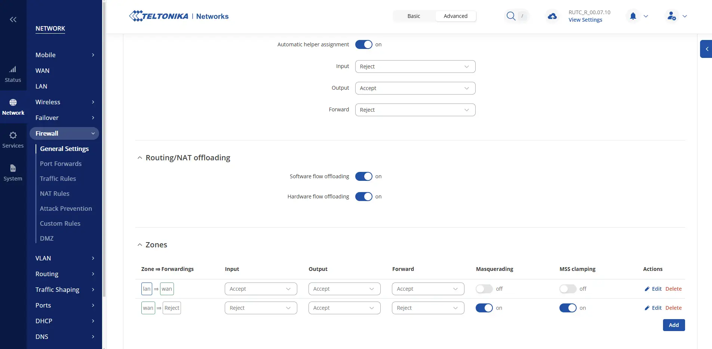This screenshot has height=349, width=712.
Task: Expand the right side panel arrow
Action: point(706,49)
